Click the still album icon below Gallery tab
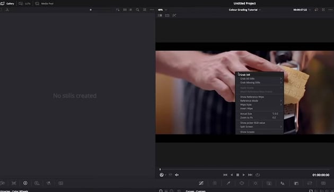Screen dimensions: 334x192 (7, 10)
